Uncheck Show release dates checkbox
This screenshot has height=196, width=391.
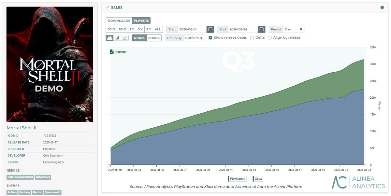[x=210, y=38]
